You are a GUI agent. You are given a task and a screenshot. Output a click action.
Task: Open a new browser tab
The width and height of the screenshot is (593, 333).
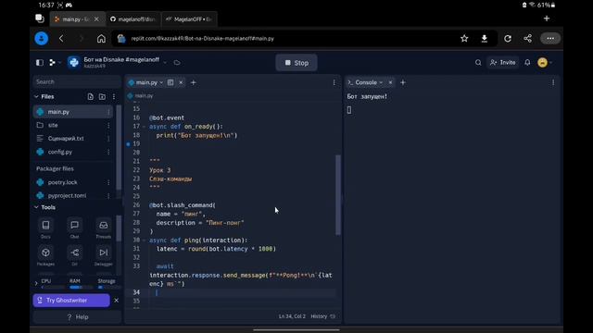547,18
